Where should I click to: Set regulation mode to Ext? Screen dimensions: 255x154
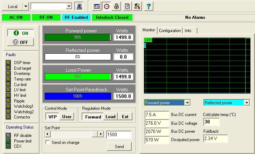[125, 117]
